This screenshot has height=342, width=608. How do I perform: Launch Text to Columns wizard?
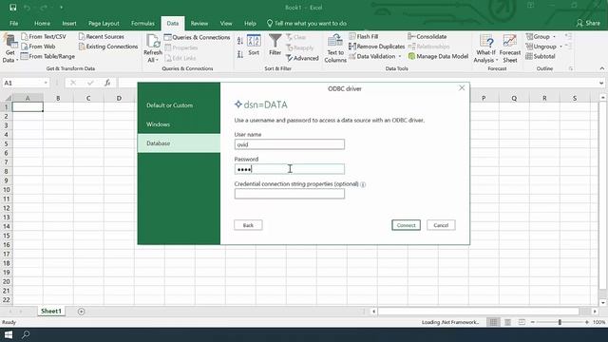click(x=335, y=48)
